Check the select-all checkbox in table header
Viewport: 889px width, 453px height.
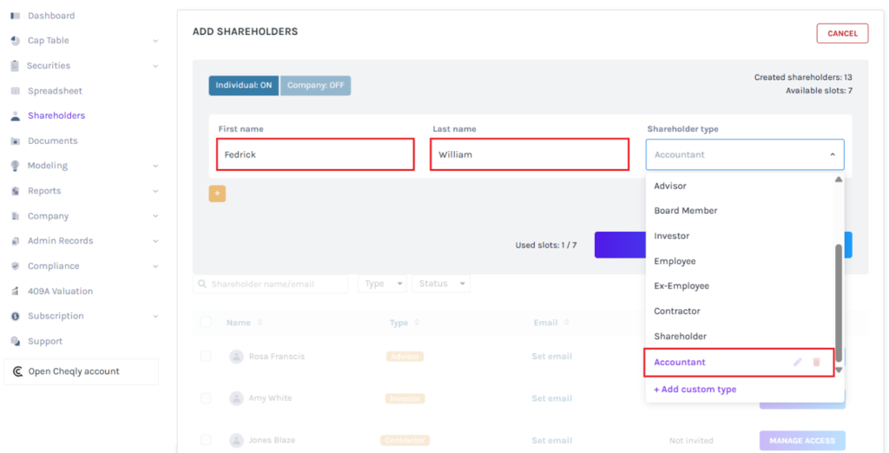click(x=206, y=323)
